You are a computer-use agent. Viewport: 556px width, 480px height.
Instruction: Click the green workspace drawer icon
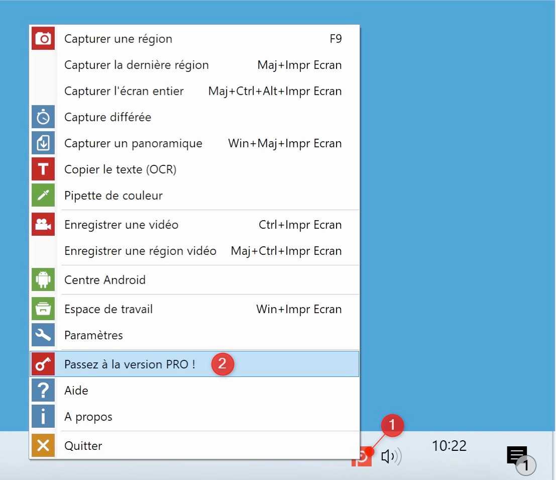(x=43, y=309)
